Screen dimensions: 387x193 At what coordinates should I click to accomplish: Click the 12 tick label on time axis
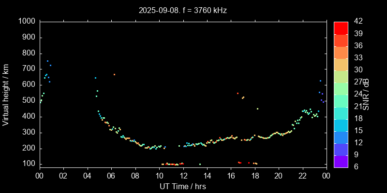[183, 176]
